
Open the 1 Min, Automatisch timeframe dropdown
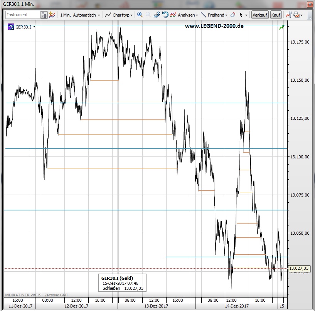coord(80,15)
